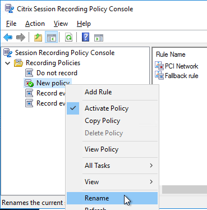Click the green Refresh toolbar icon
207x210 pixels.
[69, 38]
